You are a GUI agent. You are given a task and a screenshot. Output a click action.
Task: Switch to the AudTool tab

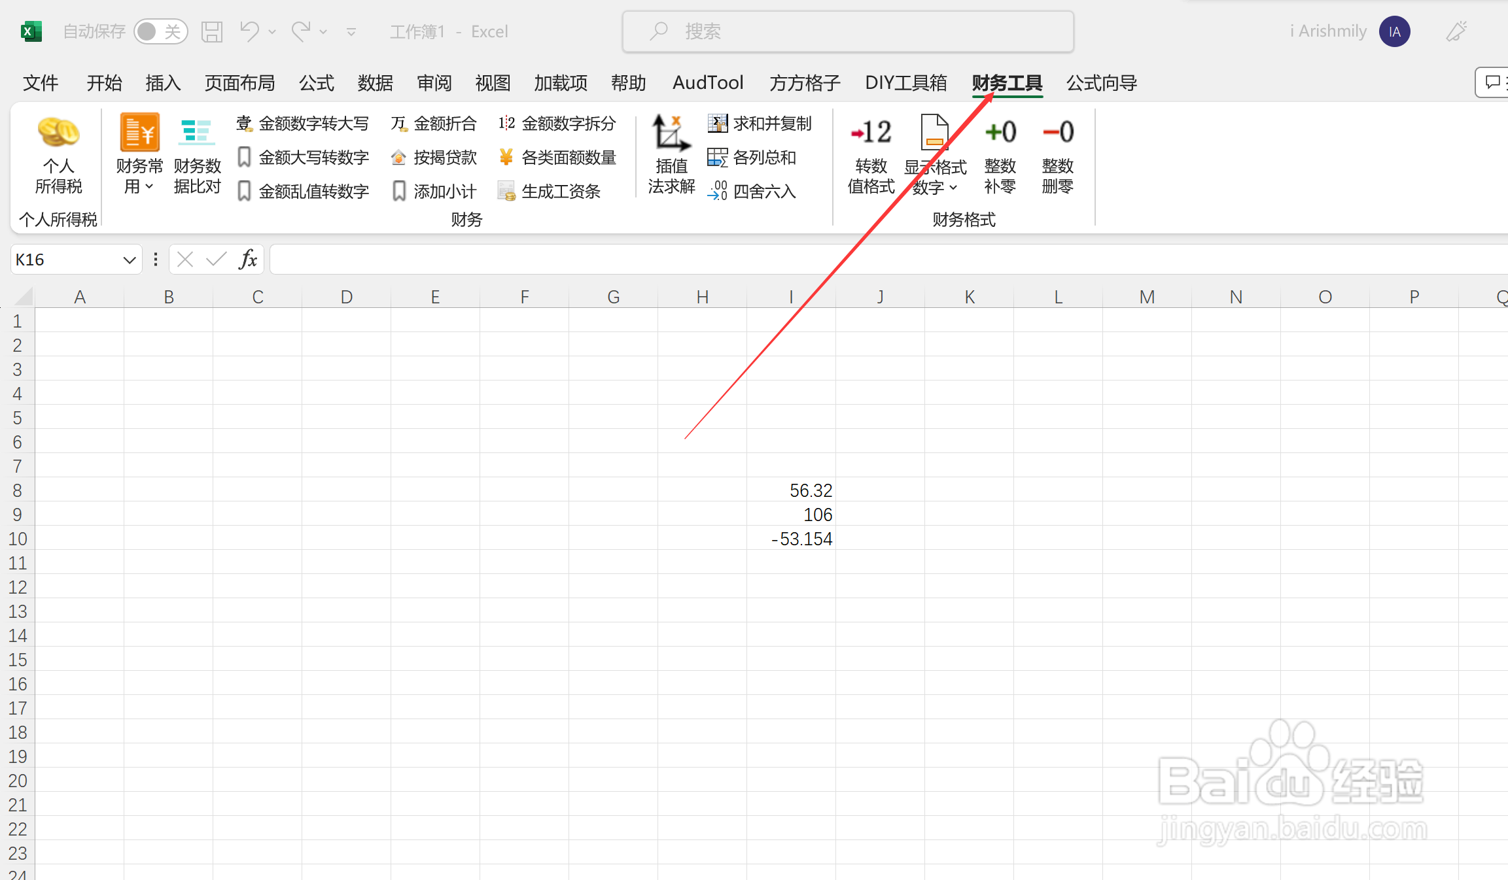click(x=708, y=83)
